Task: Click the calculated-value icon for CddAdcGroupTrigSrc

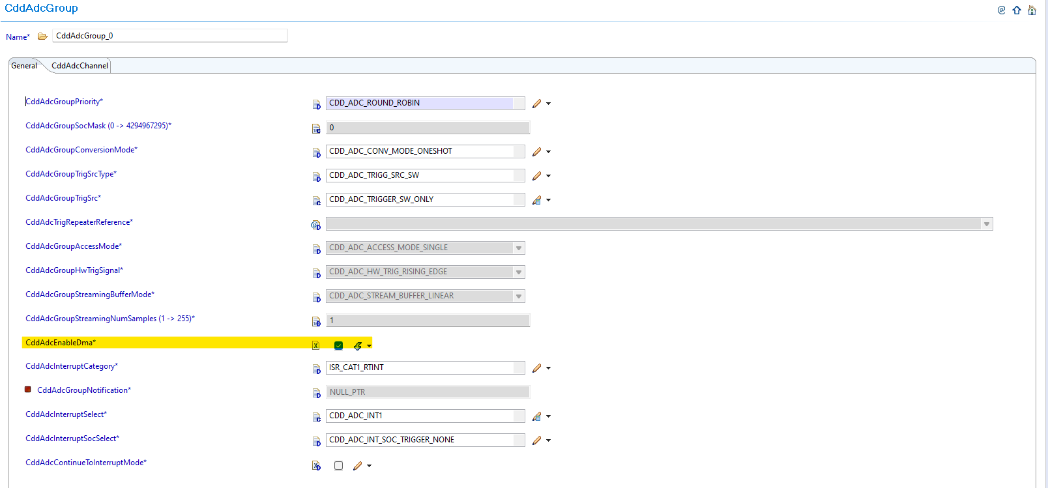Action: pyautogui.click(x=536, y=200)
